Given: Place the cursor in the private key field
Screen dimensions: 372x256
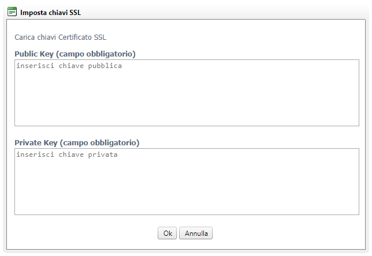Looking at the screenshot, I should [x=187, y=182].
